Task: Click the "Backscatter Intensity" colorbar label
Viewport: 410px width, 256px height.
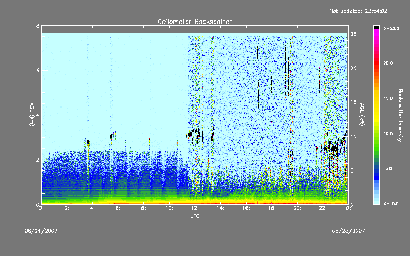Action: [x=400, y=115]
